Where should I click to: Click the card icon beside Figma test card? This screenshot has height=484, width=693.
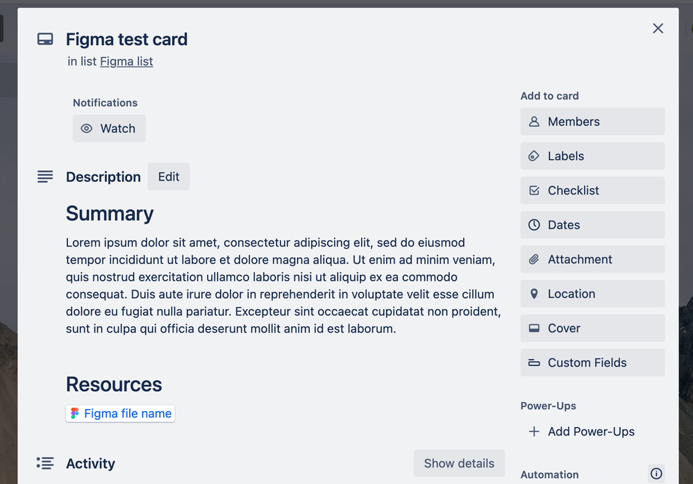[45, 40]
